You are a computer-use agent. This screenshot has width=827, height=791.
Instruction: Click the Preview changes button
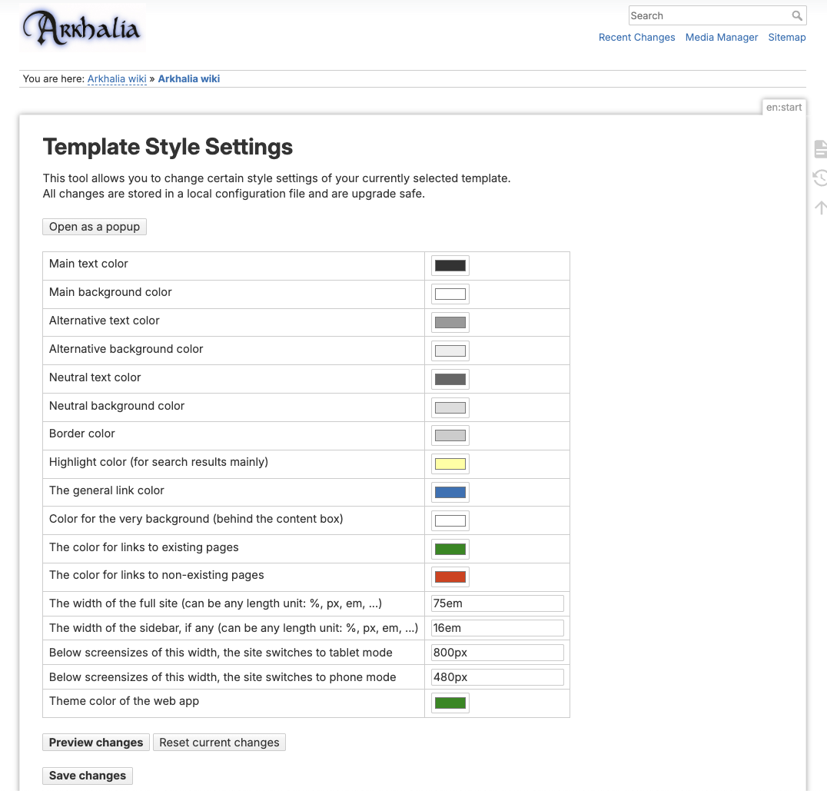tap(95, 743)
